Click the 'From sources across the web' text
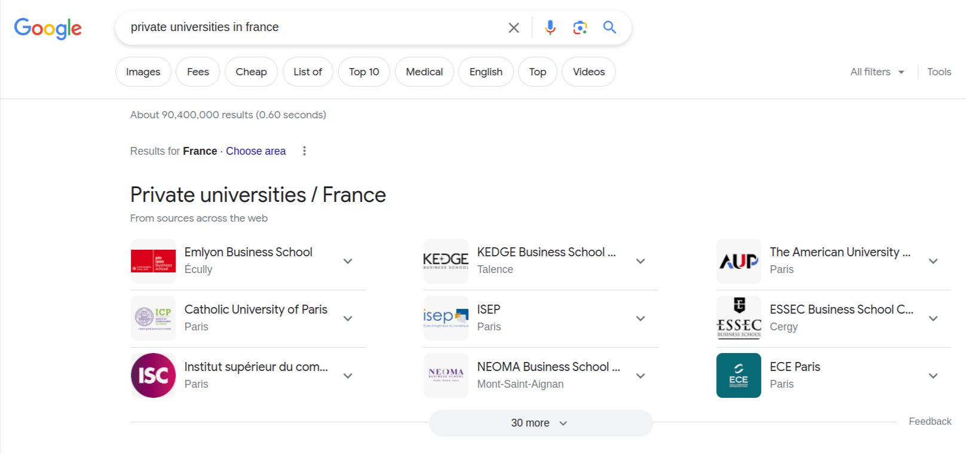 (x=199, y=218)
